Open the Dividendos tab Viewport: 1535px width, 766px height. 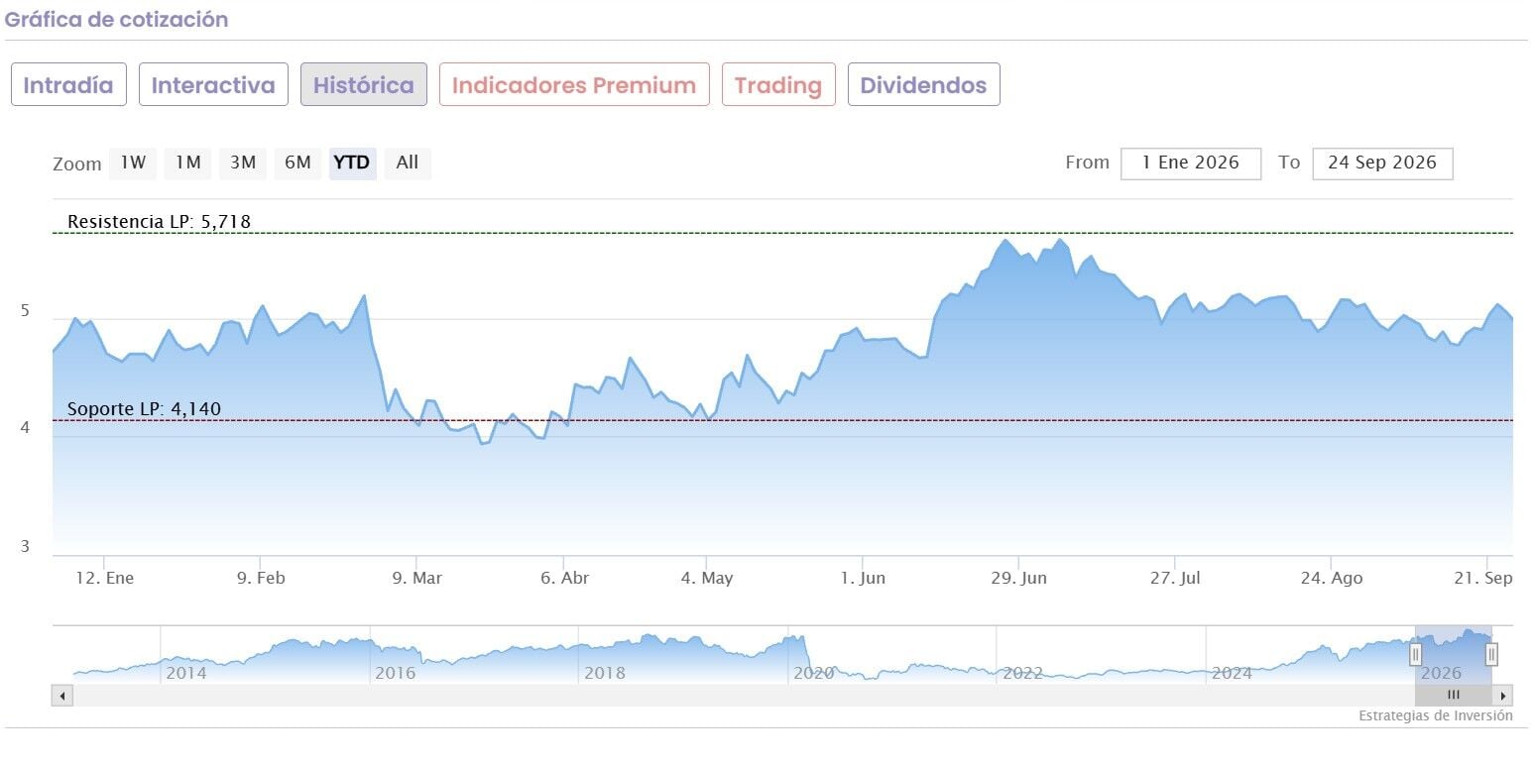pos(923,84)
